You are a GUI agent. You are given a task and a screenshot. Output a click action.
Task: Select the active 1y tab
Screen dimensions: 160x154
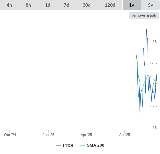click(132, 5)
